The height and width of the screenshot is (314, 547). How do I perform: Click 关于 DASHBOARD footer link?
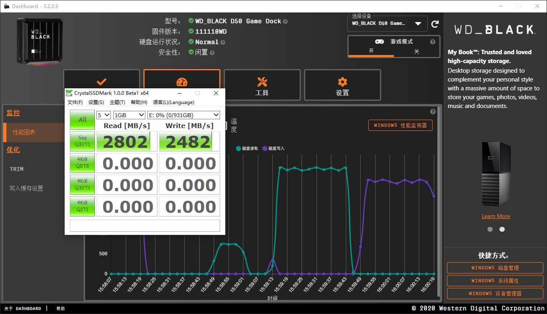[22, 309]
